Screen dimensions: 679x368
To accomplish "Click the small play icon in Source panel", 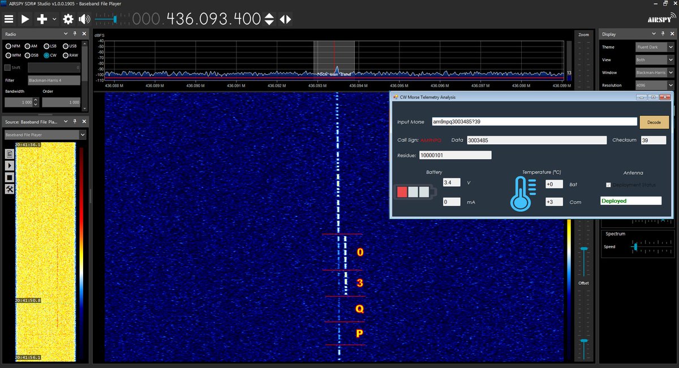I will pyautogui.click(x=9, y=165).
